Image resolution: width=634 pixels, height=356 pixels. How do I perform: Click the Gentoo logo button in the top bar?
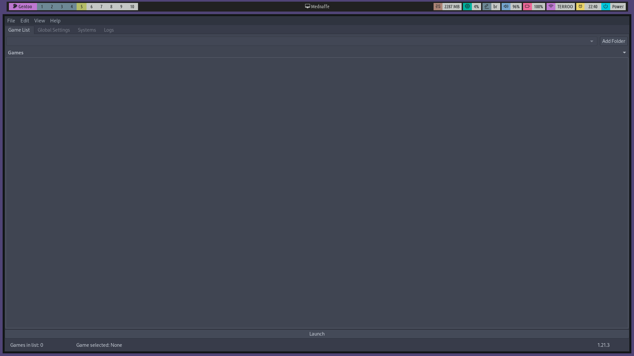click(23, 7)
